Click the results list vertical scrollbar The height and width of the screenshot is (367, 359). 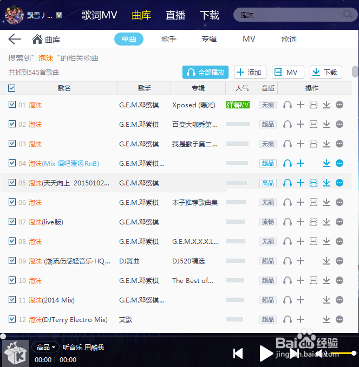[355, 72]
